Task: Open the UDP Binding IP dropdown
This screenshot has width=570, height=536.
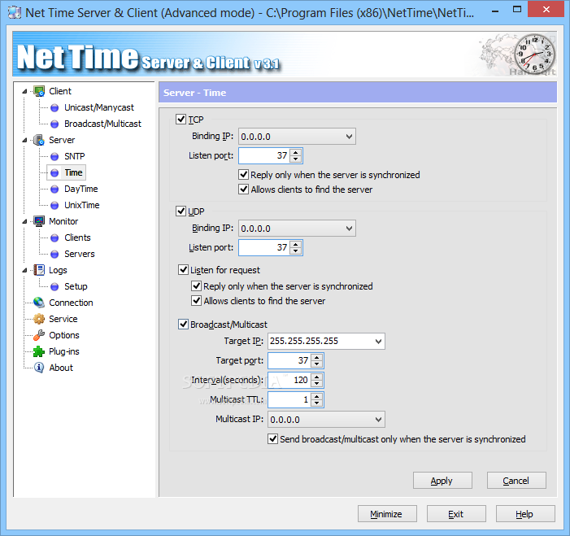Action: pos(349,229)
